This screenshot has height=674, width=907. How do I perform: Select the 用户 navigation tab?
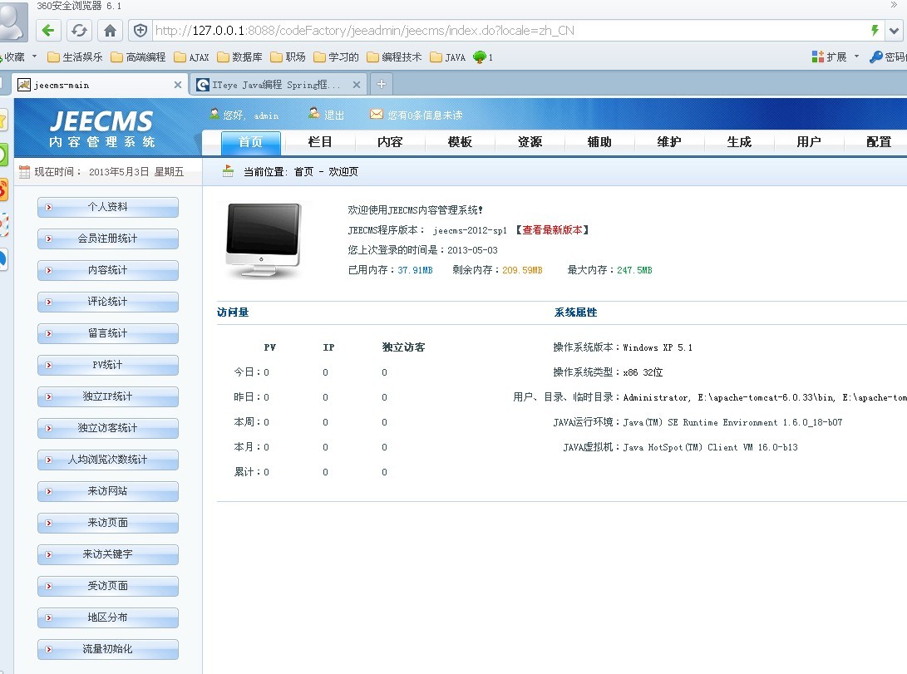tap(809, 142)
